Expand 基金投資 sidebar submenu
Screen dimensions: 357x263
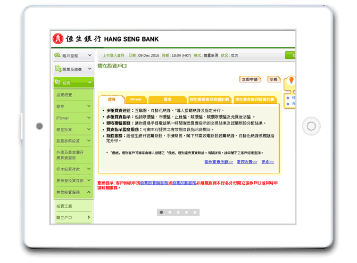click(x=88, y=129)
